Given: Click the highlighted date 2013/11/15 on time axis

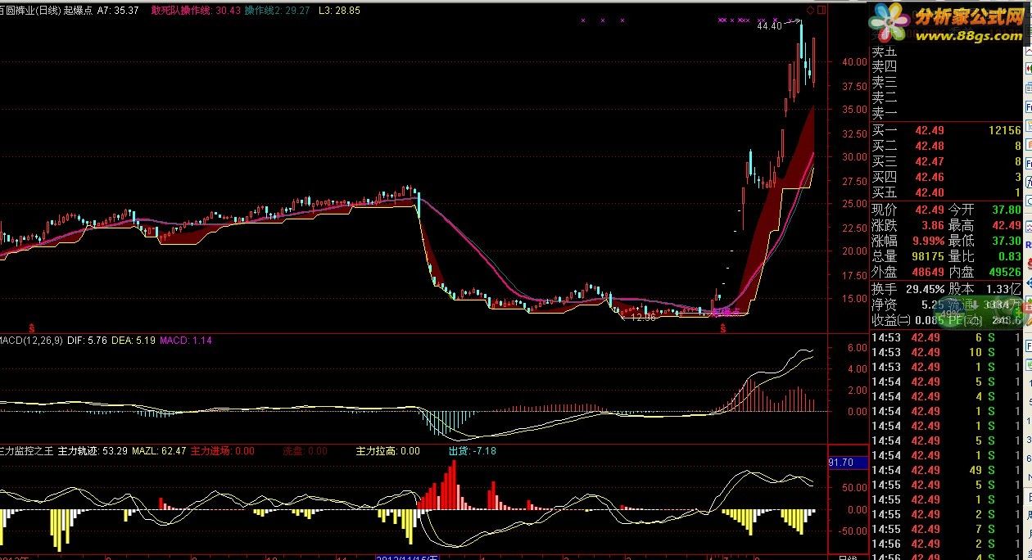Looking at the screenshot, I should 407,558.
